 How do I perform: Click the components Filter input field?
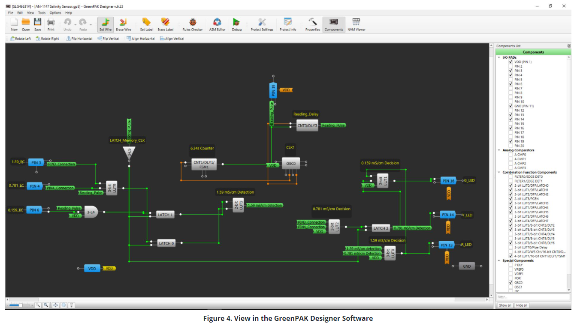533,297
